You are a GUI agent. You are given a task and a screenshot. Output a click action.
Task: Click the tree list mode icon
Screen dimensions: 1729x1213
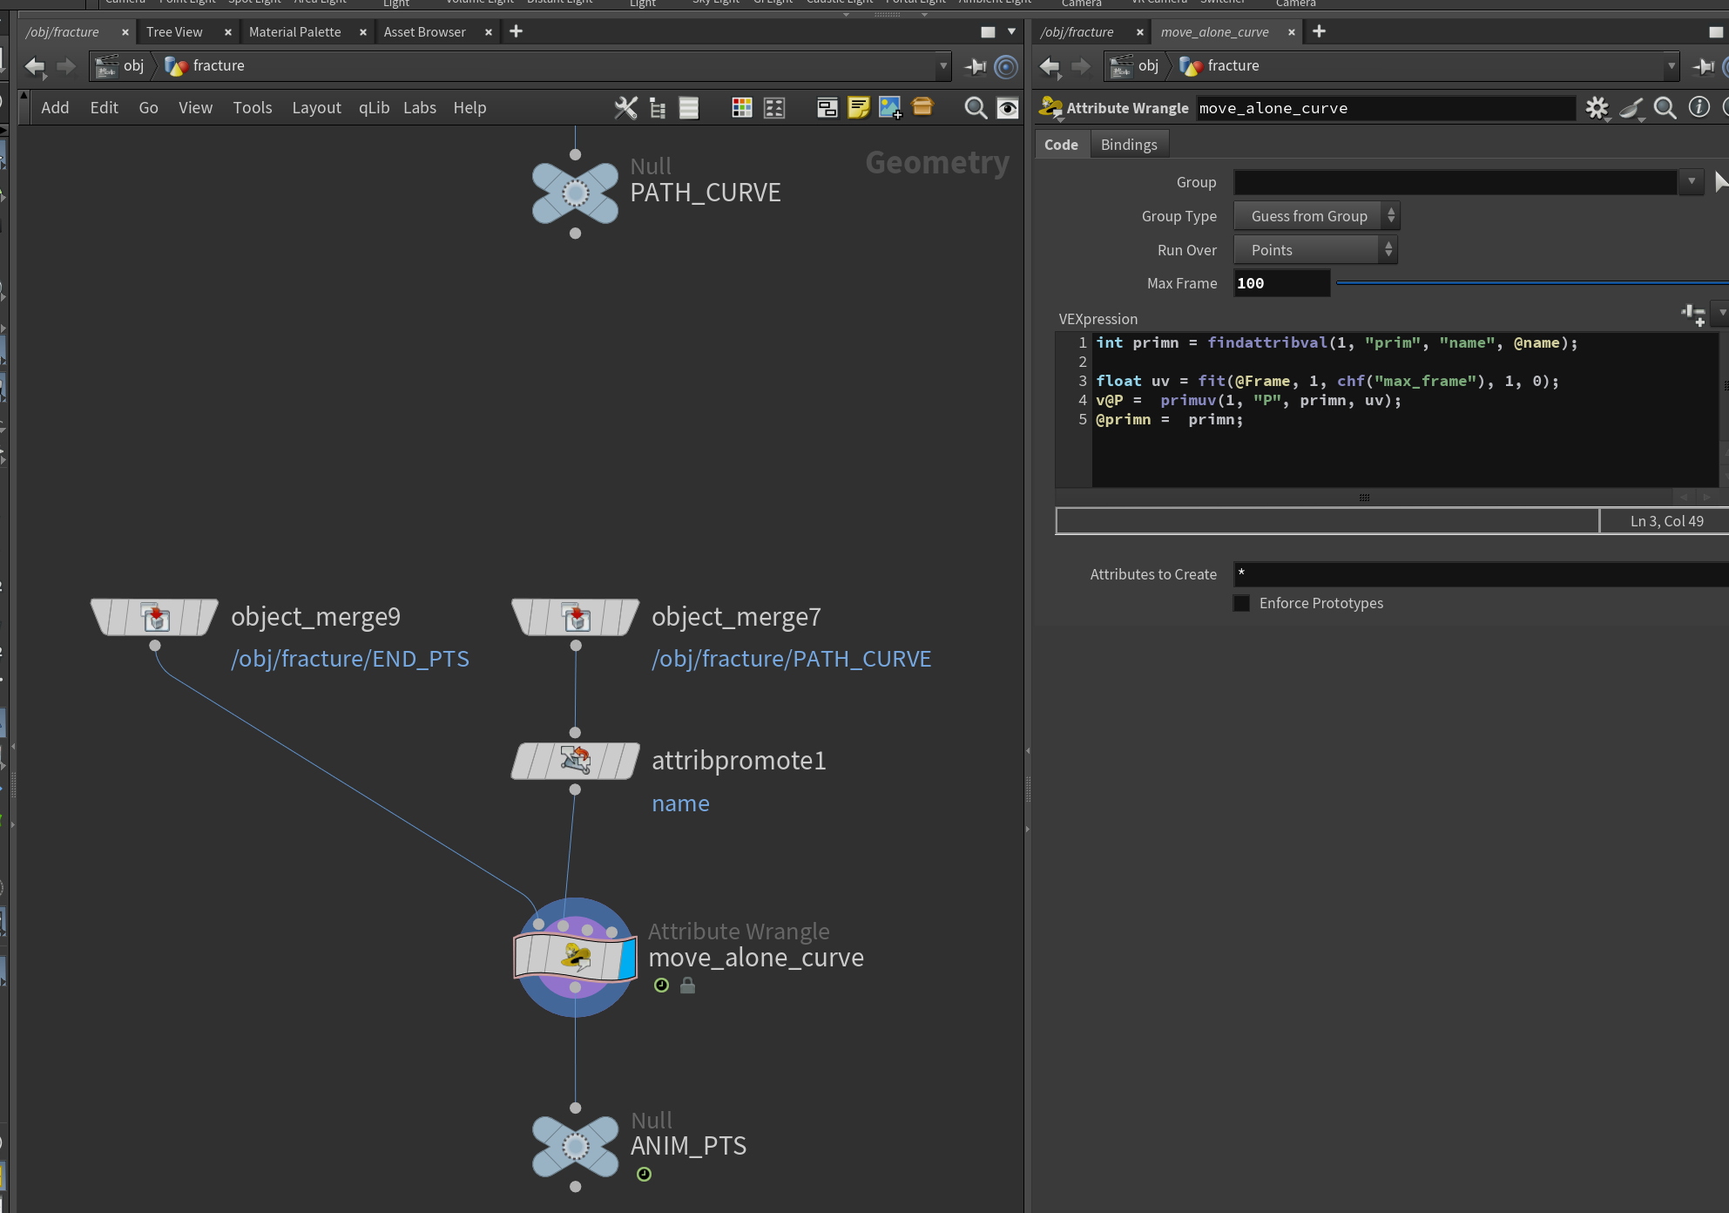[x=658, y=107]
